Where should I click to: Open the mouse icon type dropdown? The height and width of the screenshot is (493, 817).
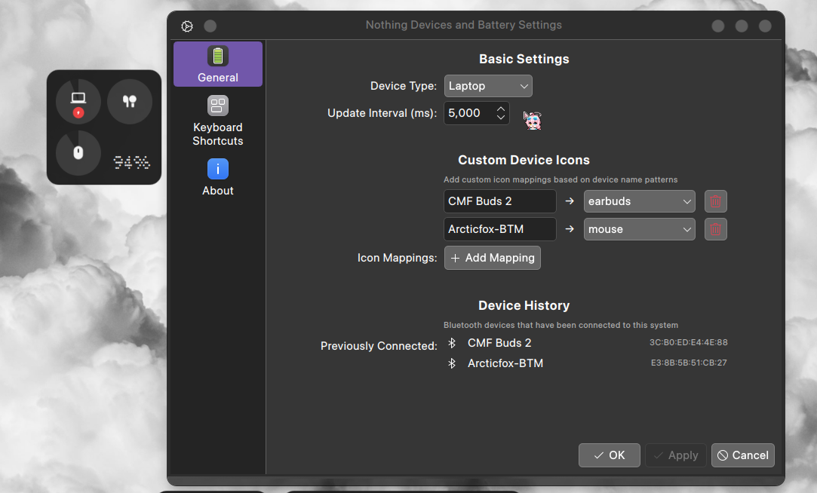(639, 229)
